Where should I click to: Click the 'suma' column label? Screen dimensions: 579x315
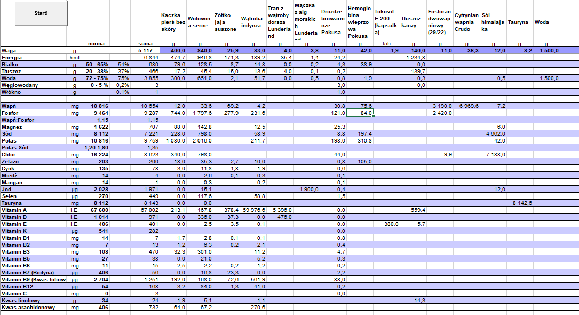coord(145,44)
